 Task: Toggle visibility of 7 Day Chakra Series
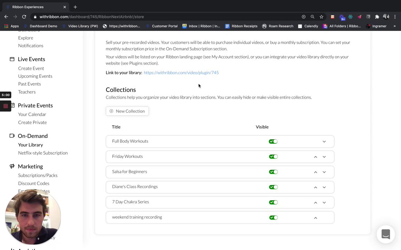click(273, 202)
